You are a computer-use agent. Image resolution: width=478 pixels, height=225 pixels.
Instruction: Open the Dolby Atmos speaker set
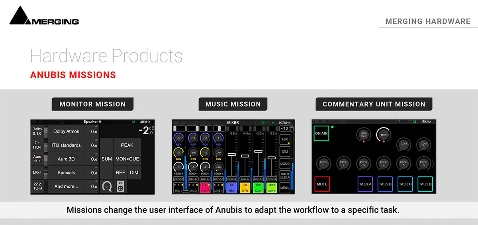point(66,131)
